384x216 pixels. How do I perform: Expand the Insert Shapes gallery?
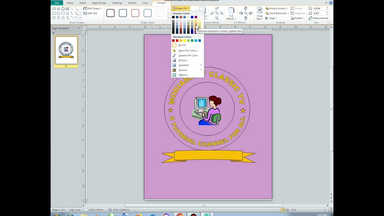[x=80, y=18]
